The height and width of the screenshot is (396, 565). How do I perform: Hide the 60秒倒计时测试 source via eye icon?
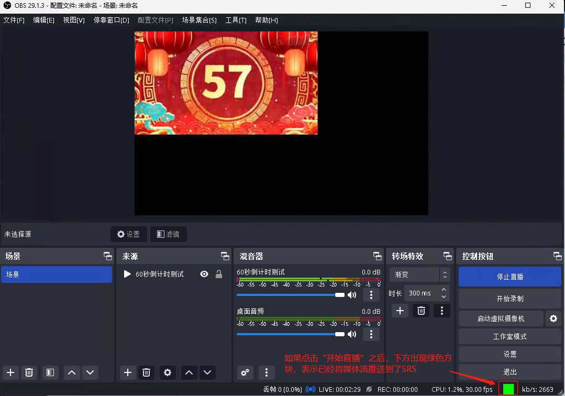204,274
